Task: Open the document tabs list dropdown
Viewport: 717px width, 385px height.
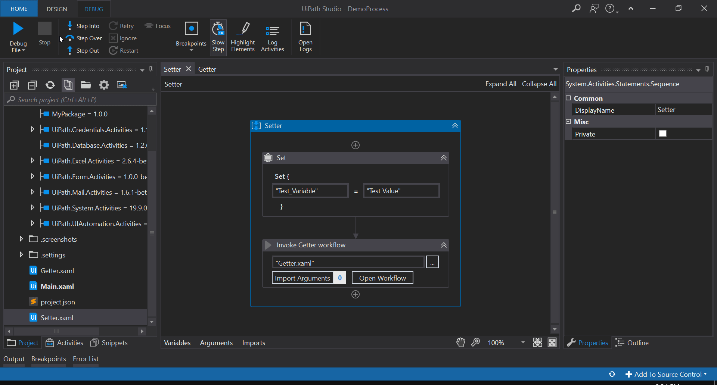Action: (x=556, y=69)
